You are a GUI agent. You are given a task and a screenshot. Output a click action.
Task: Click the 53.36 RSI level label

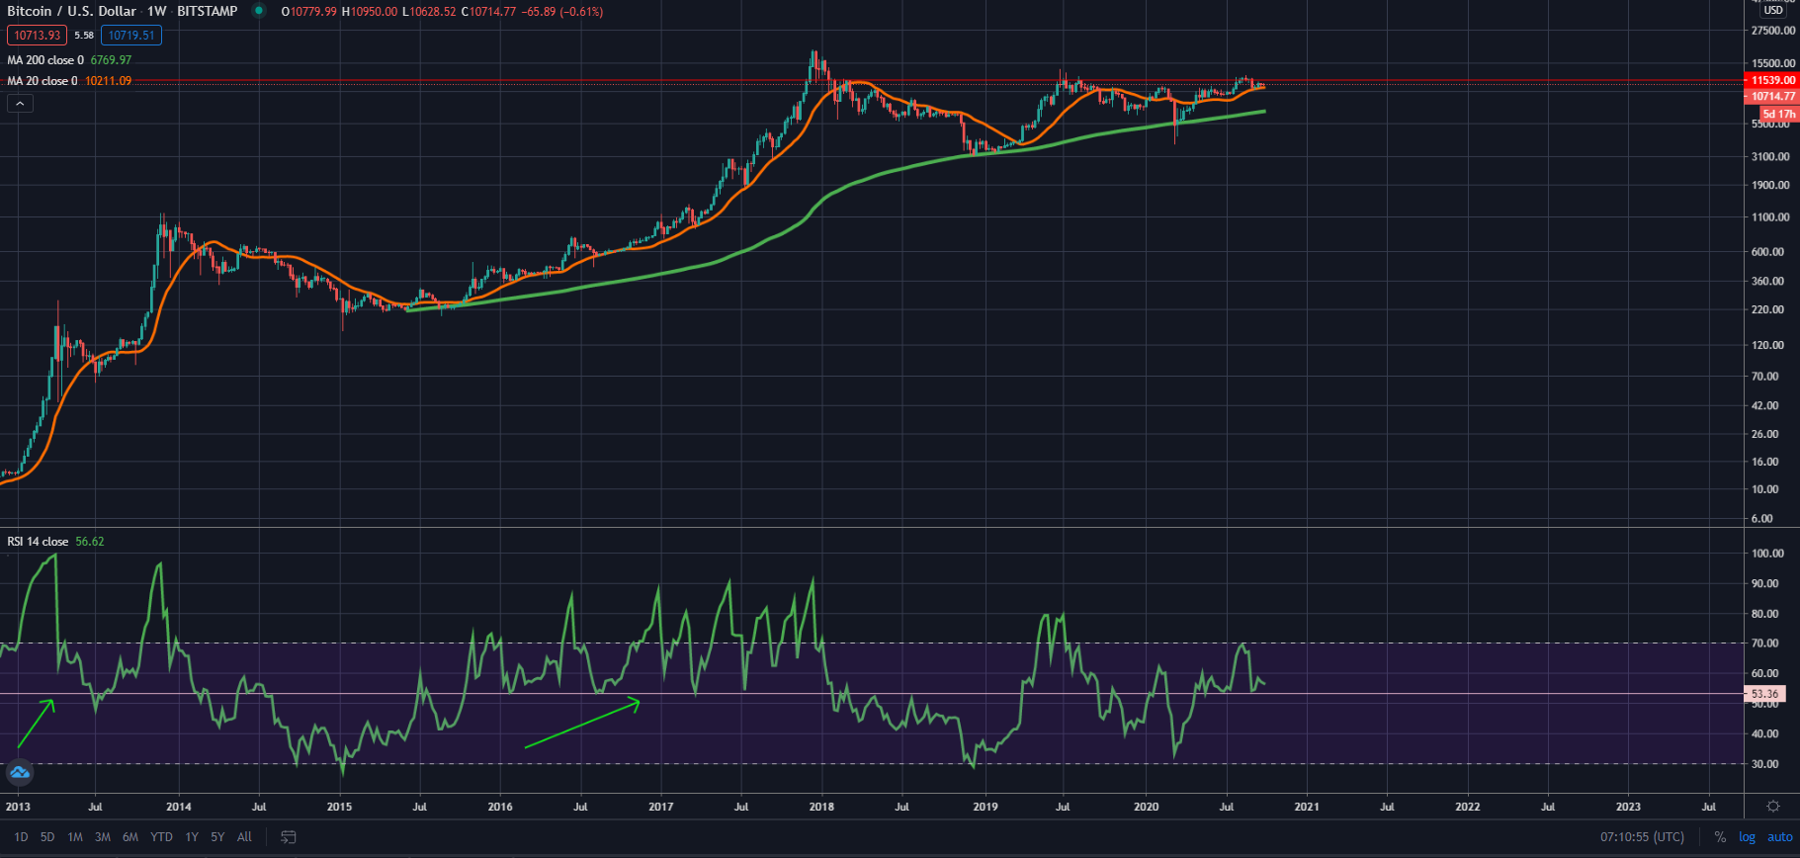click(1764, 694)
